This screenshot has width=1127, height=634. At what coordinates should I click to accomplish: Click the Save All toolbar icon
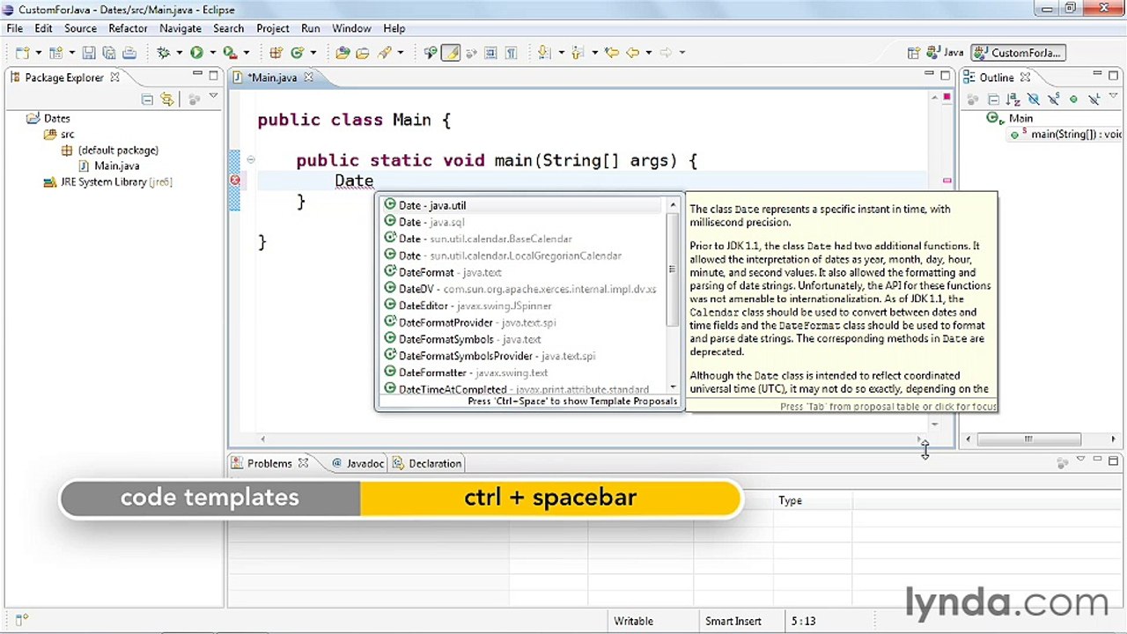tap(109, 53)
